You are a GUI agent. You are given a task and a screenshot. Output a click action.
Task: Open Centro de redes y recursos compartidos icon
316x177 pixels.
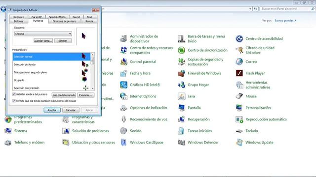click(123, 50)
